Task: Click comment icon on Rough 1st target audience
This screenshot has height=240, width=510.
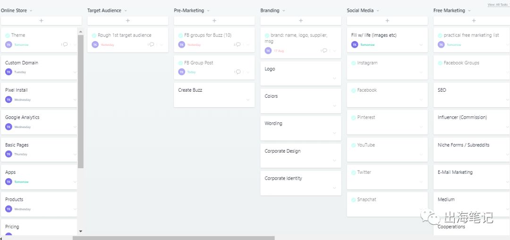Action: pos(152,44)
